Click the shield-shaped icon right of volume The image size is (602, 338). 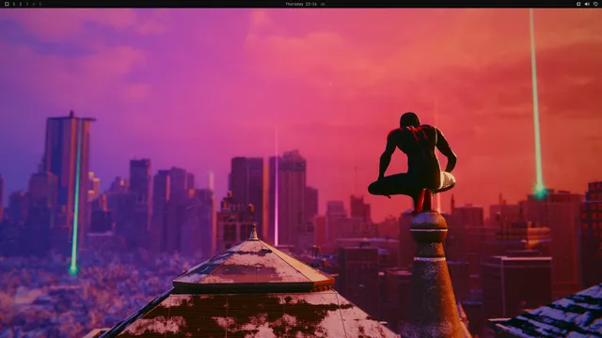point(595,4)
